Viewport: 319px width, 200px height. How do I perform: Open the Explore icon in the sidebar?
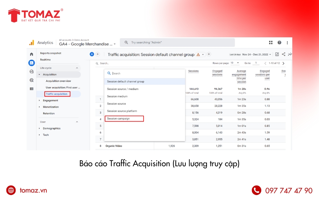click(x=32, y=71)
